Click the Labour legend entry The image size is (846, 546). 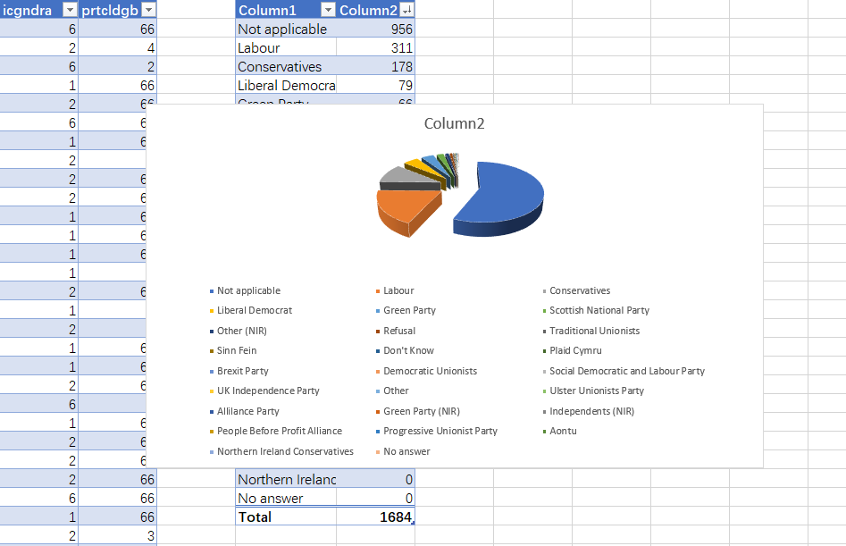pos(398,290)
